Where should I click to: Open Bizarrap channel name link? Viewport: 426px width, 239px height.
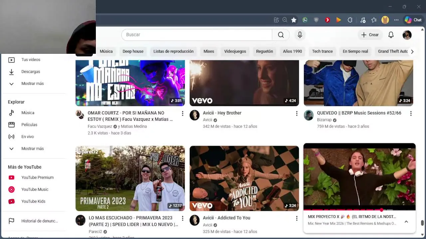click(324, 120)
